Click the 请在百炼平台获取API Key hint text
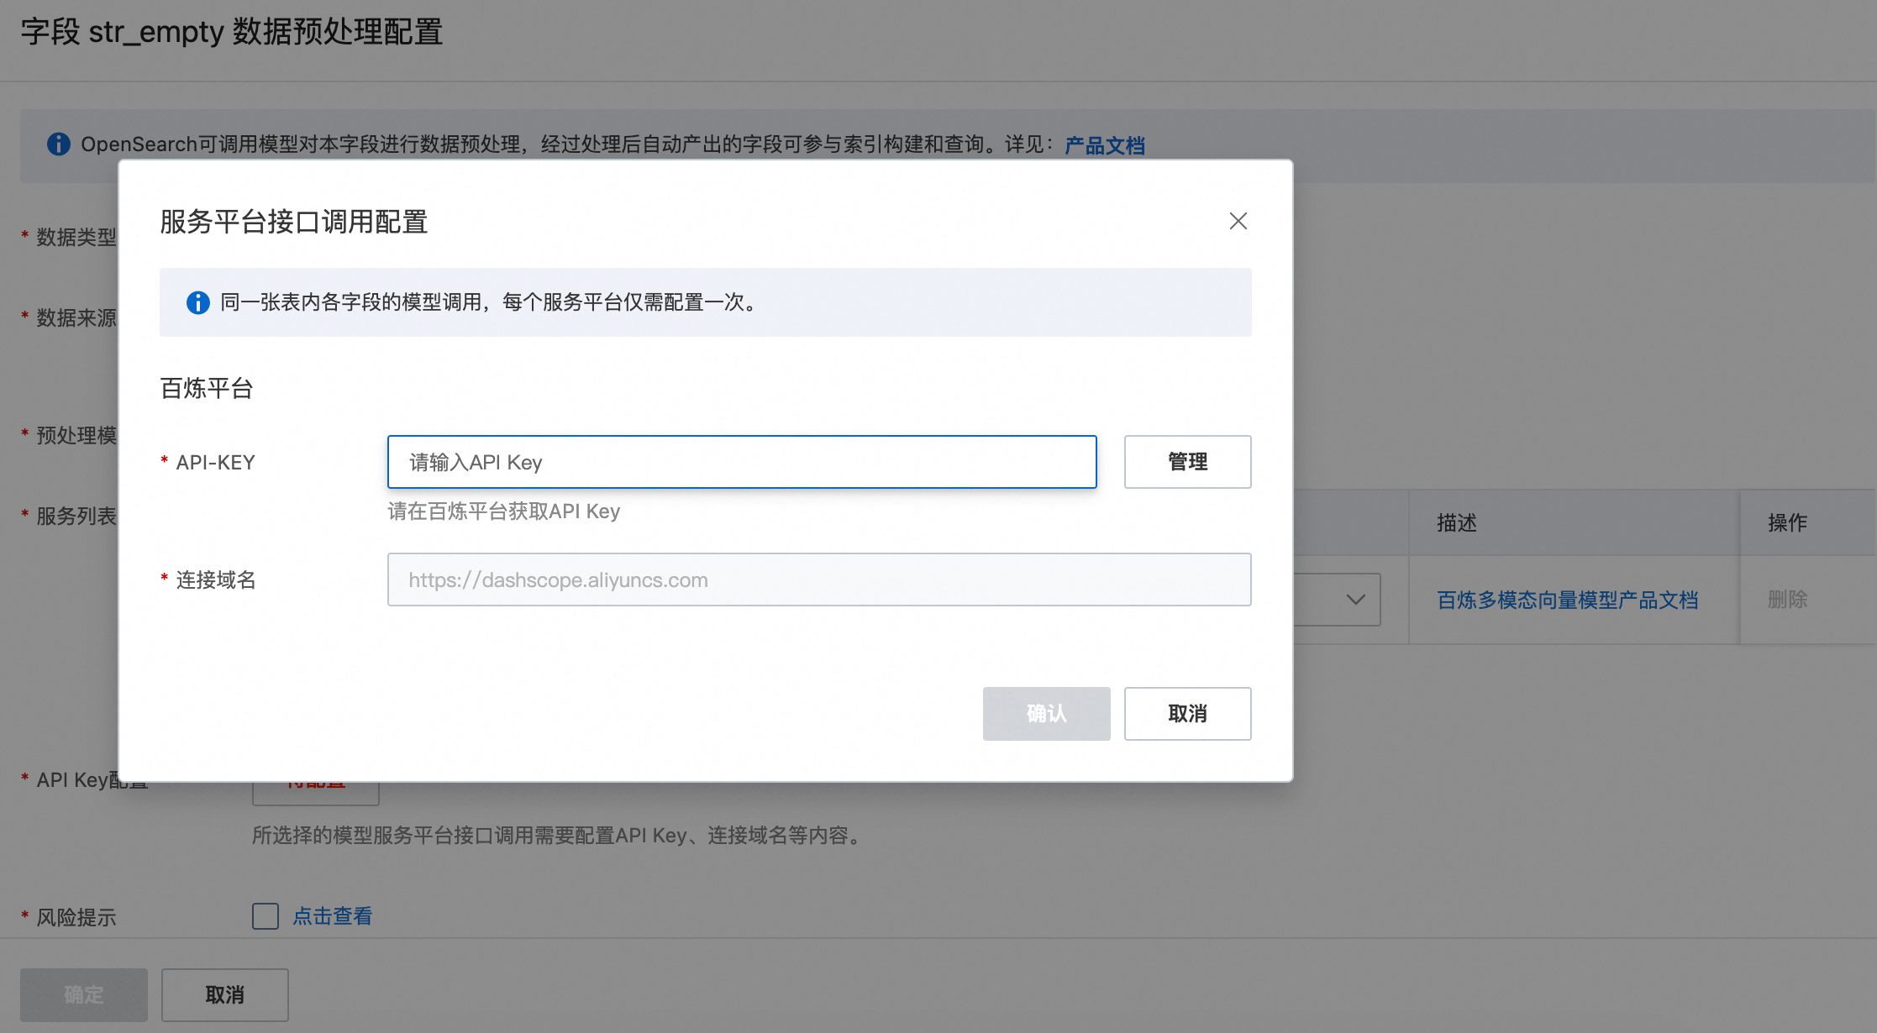The width and height of the screenshot is (1877, 1033). pos(503,511)
